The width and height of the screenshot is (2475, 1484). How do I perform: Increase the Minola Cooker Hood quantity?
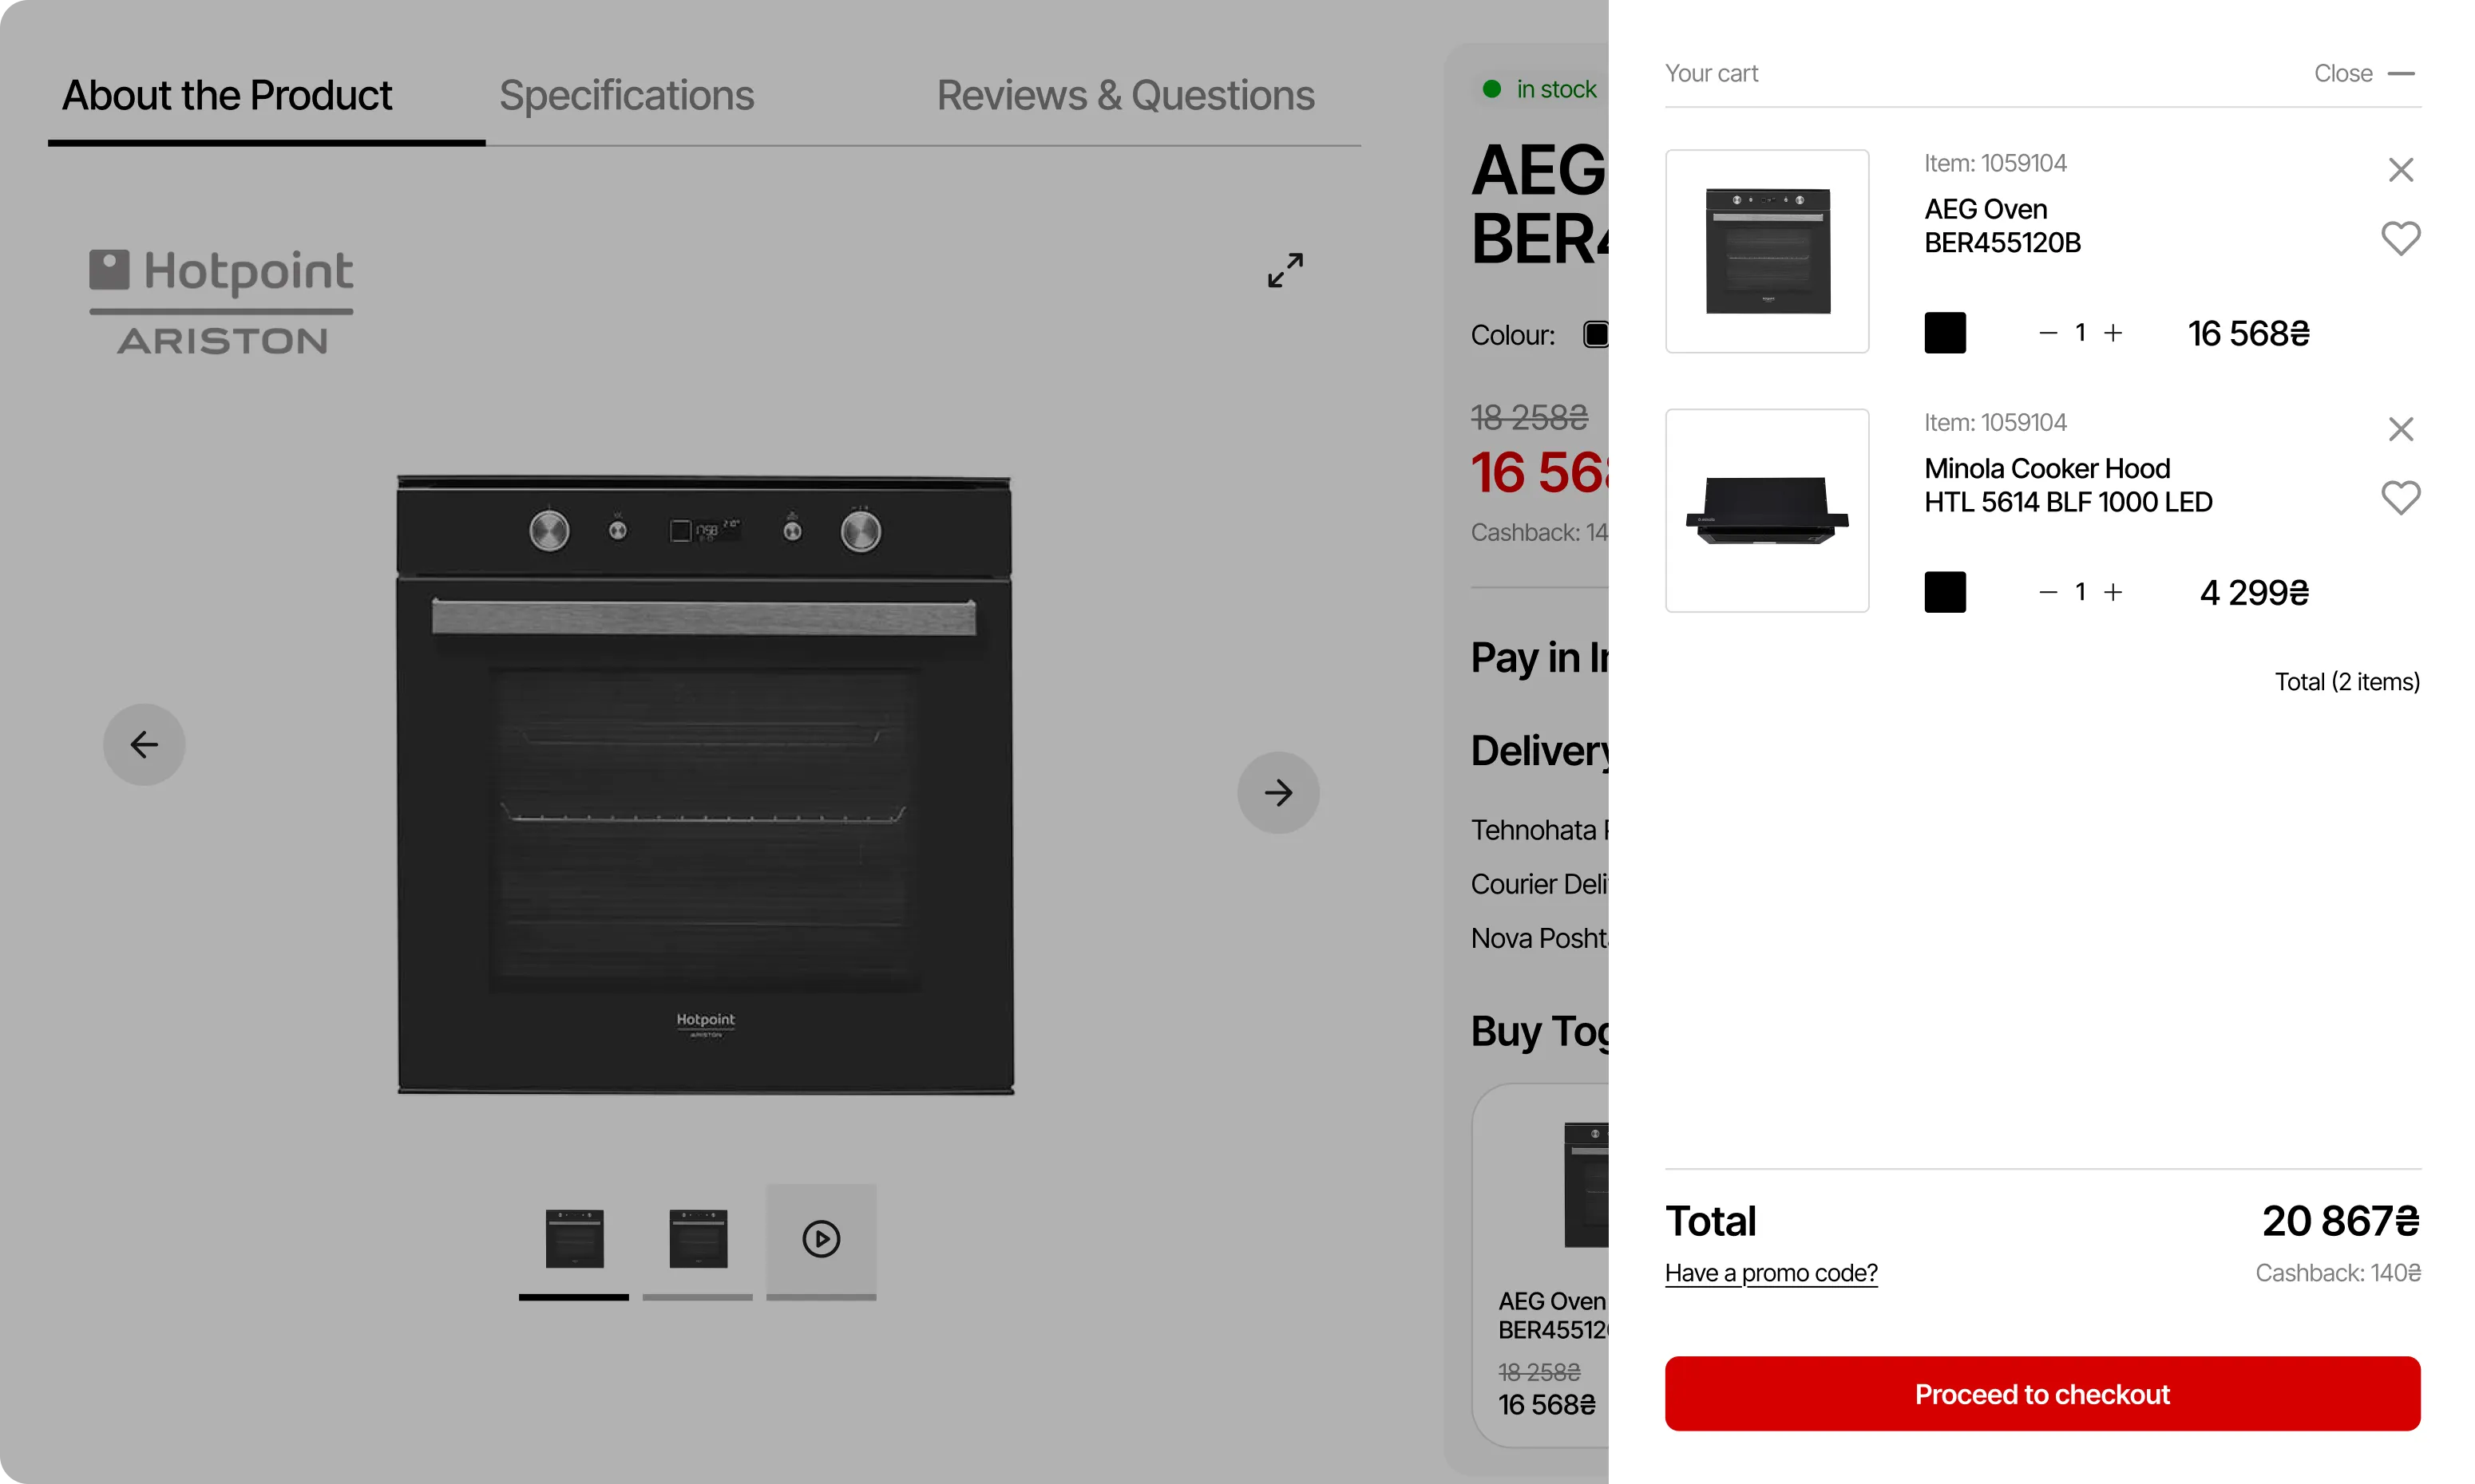[x=2113, y=592]
